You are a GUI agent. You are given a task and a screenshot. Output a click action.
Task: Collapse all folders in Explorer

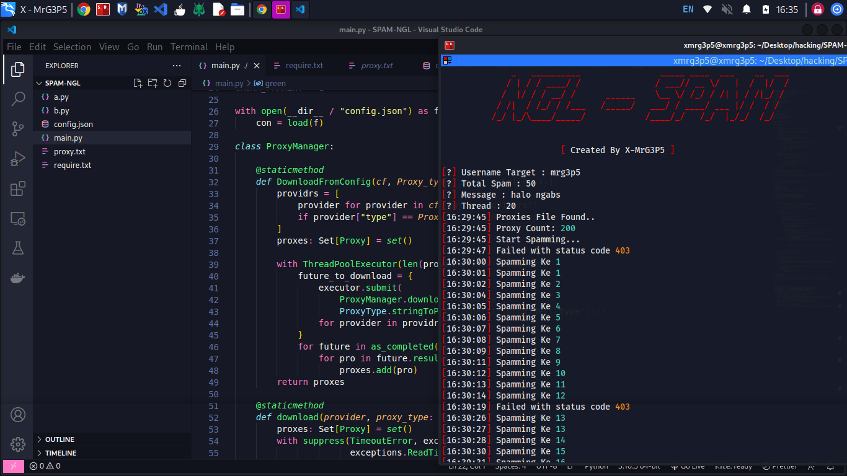[x=182, y=83]
